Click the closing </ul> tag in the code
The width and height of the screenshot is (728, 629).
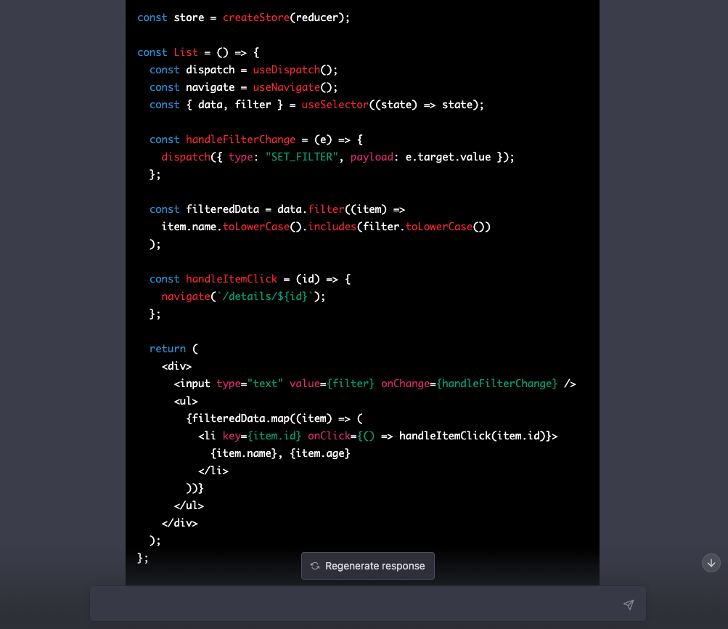(x=189, y=505)
